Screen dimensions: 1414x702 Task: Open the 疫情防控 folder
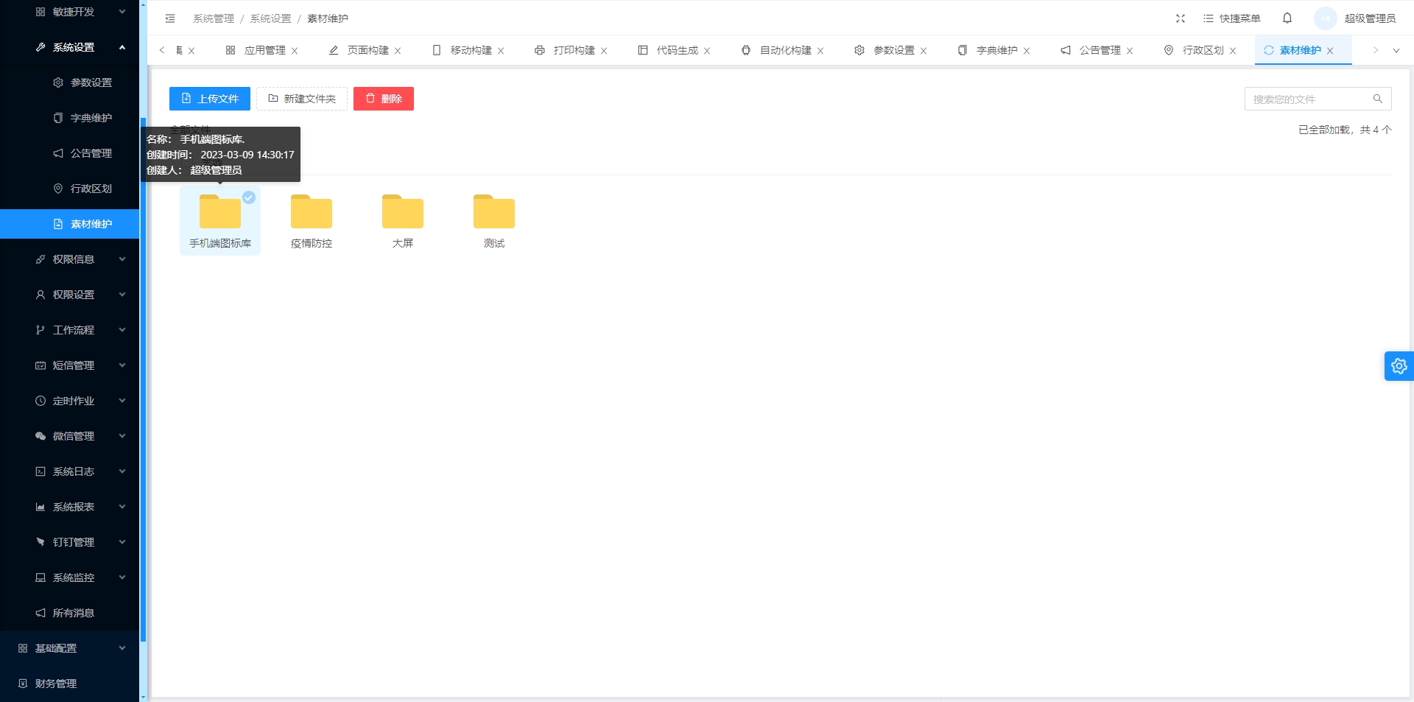(x=312, y=213)
